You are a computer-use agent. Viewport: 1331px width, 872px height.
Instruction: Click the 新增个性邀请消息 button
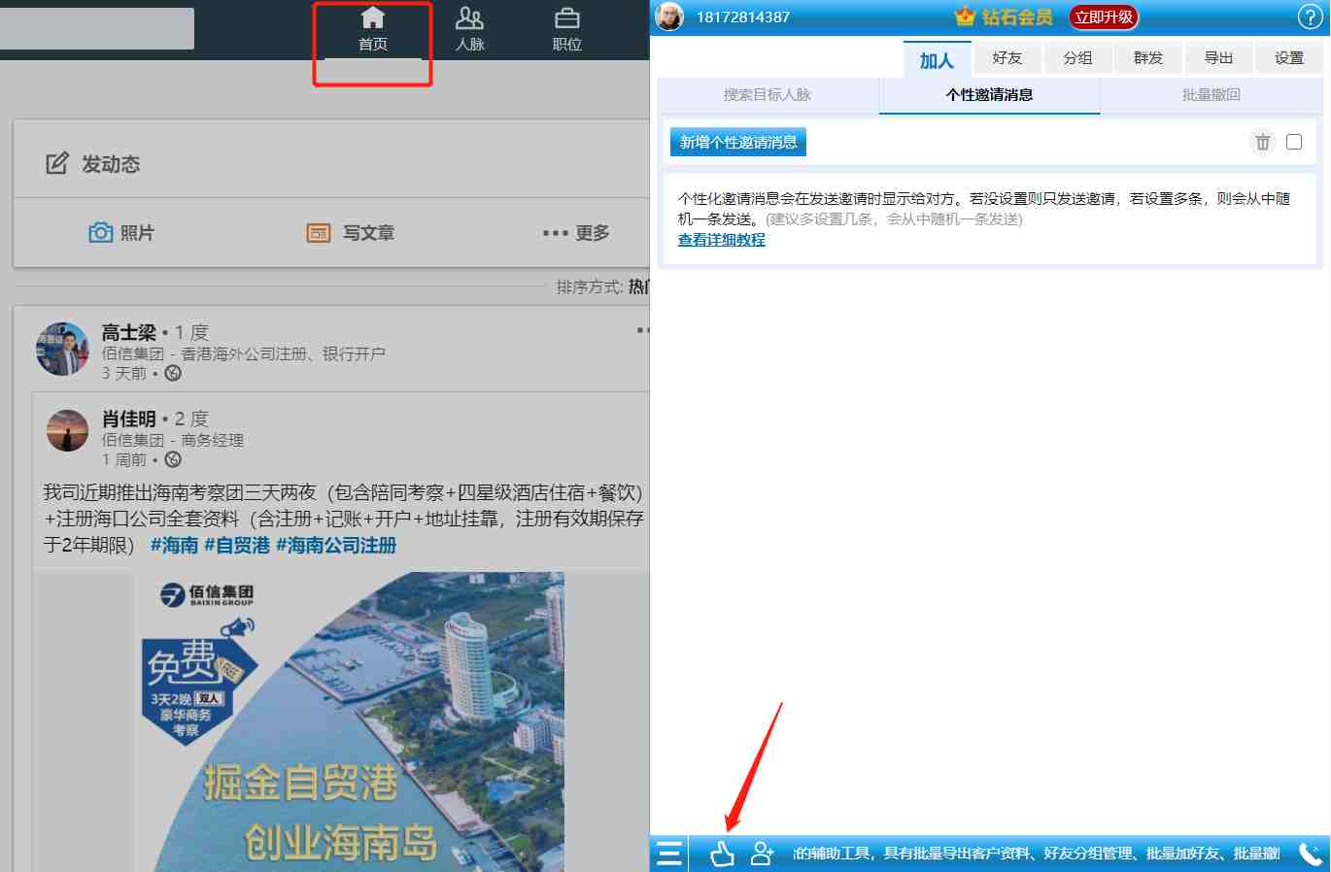tap(738, 142)
